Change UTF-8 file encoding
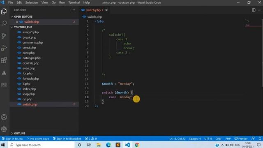 208,139
